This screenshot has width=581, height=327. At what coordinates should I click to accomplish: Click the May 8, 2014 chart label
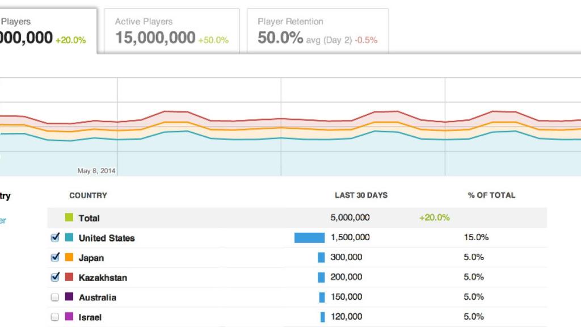[96, 170]
